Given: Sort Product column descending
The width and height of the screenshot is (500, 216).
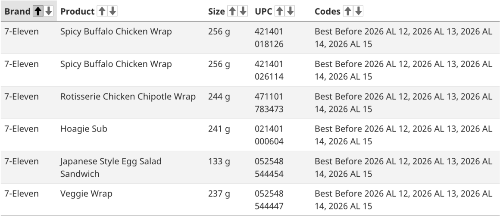Looking at the screenshot, I should (112, 12).
